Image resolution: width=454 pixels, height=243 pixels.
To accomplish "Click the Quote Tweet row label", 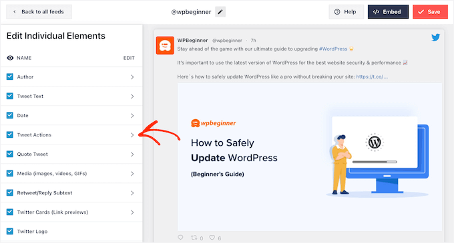I will (x=33, y=154).
